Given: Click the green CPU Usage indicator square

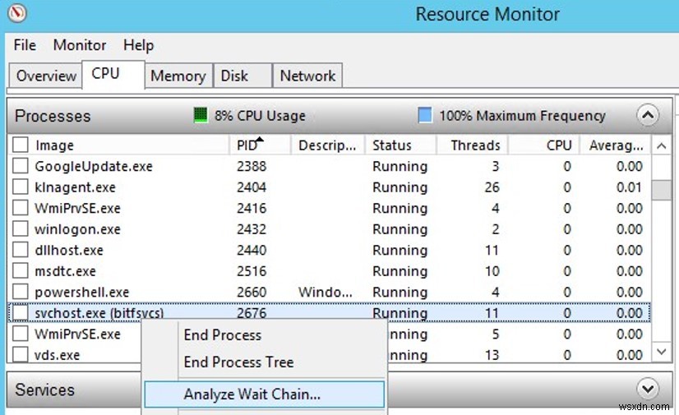Looking at the screenshot, I should (x=200, y=115).
